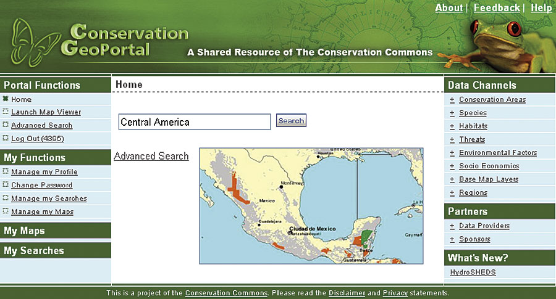Open Manage my Searches
This screenshot has width=556, height=299.
[49, 199]
